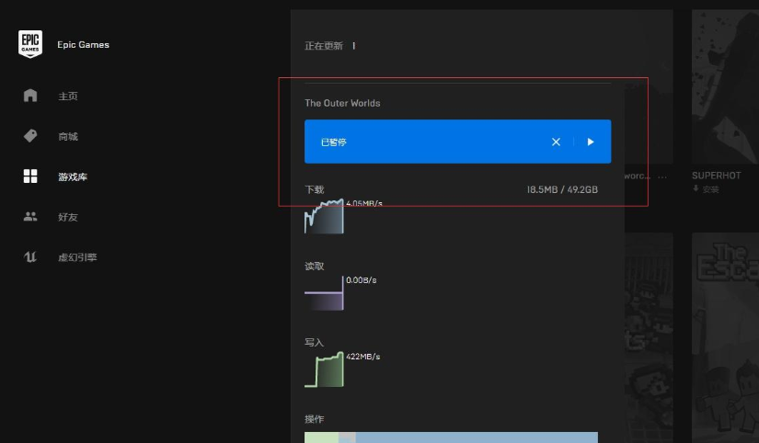
Task: Open the 游戏库 library grid icon
Action: [x=30, y=176]
